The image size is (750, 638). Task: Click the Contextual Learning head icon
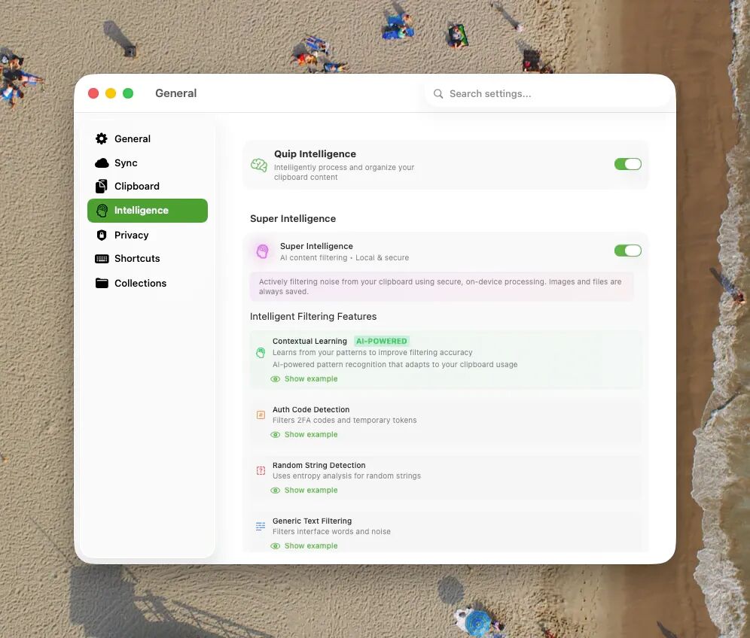click(x=261, y=353)
